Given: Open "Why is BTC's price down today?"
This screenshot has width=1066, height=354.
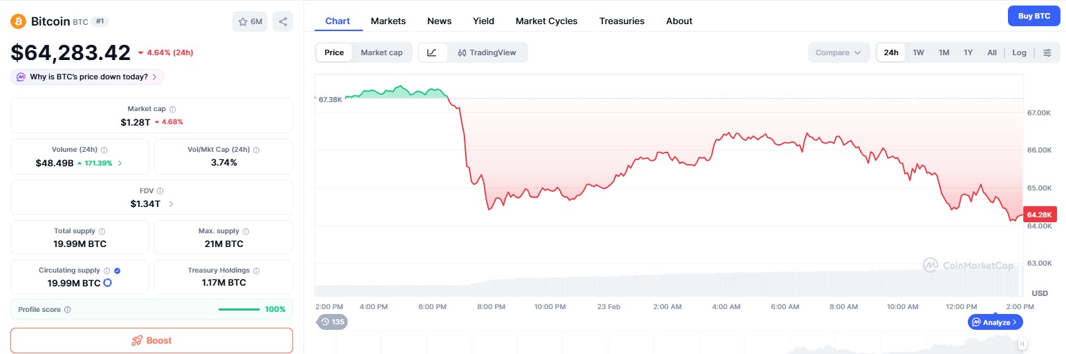Looking at the screenshot, I should (x=88, y=77).
